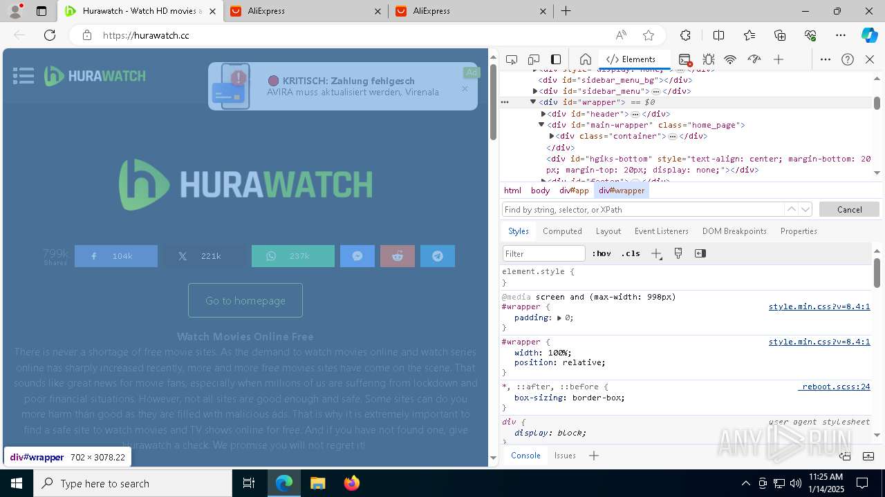Click the Hurawatch header logo
Image resolution: width=885 pixels, height=497 pixels.
point(95,76)
